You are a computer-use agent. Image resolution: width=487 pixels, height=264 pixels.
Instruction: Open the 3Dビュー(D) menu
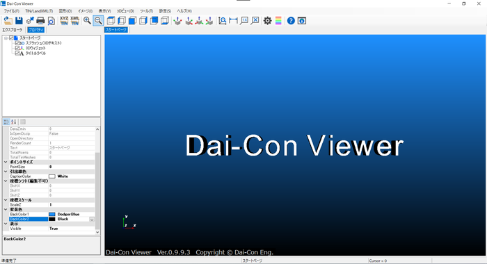pyautogui.click(x=125, y=11)
